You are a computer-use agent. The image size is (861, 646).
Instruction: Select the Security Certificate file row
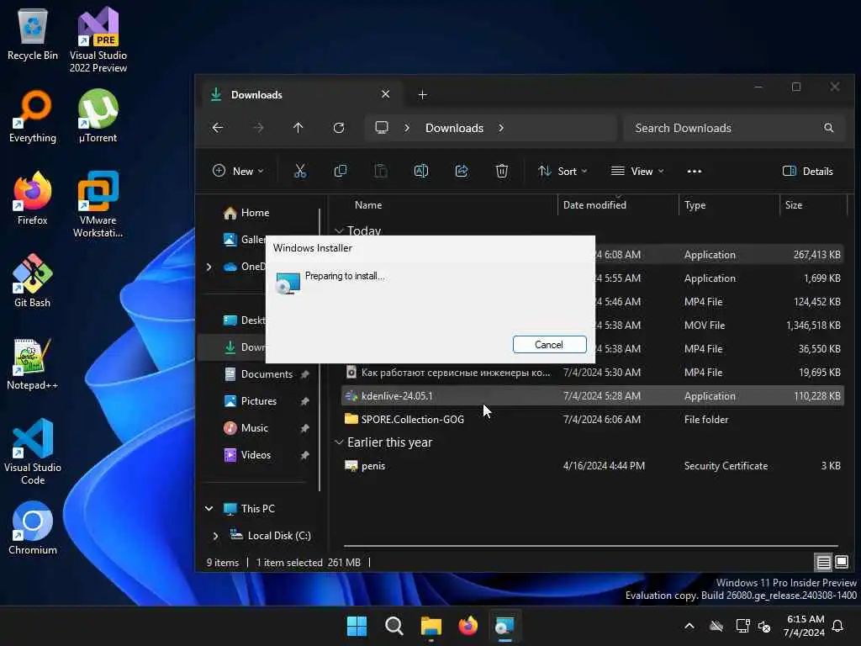tap(592, 466)
